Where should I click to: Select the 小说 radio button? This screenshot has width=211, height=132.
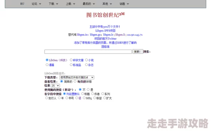point(86,60)
